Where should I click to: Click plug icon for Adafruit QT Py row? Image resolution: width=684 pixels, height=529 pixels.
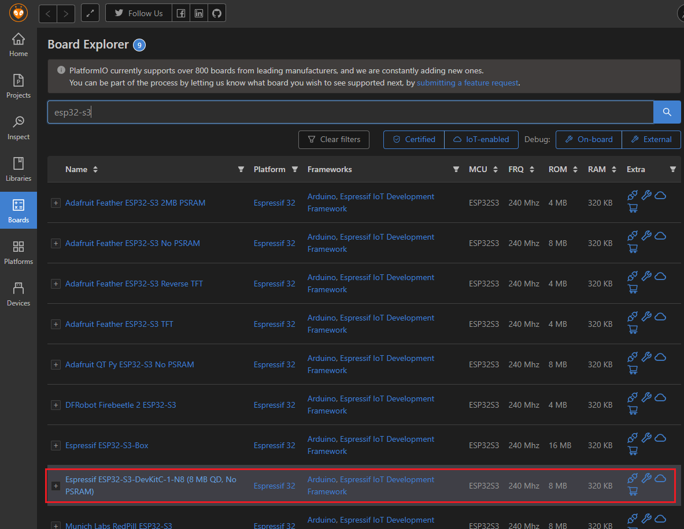click(x=633, y=357)
